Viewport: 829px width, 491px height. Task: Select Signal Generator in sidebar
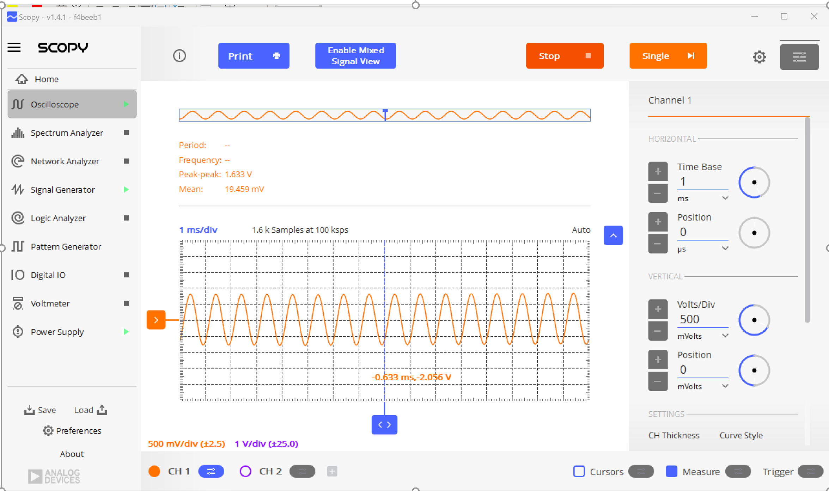(x=72, y=190)
